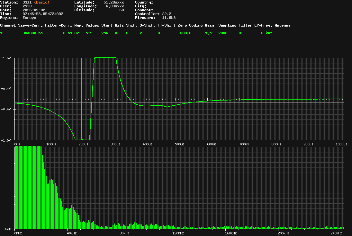Click the 200us time axis label
This screenshot has height=236, width=352.
pos(83,144)
